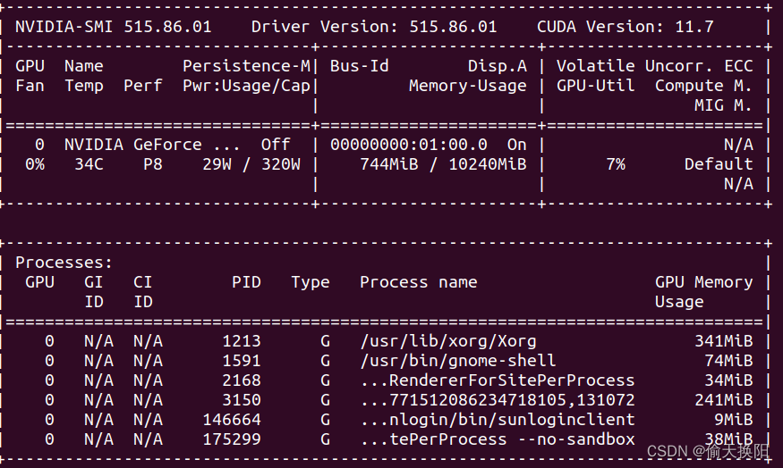
Task: Select the /usr/lib/xorg/Xorg process name
Action: click(x=448, y=341)
